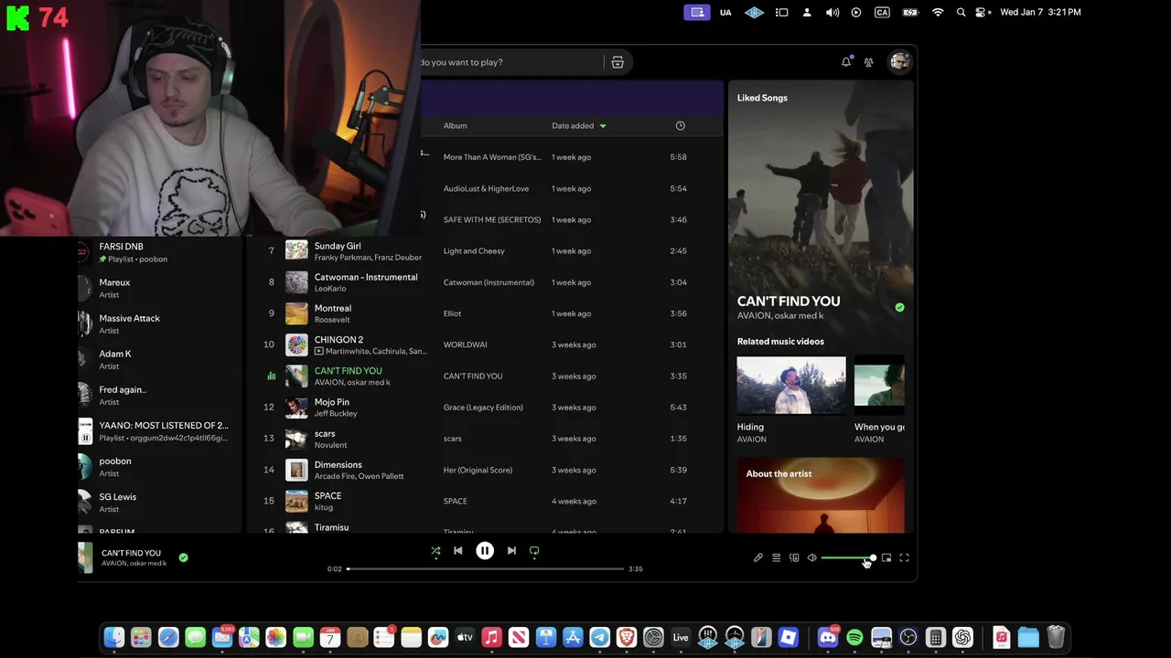Sort by duration clock icon
The image size is (1171, 658).
pyautogui.click(x=680, y=125)
